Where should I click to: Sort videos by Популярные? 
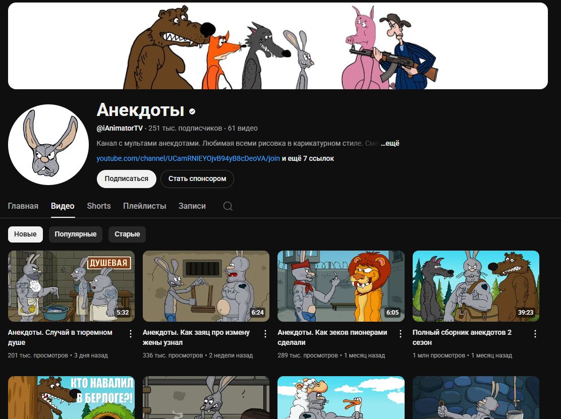coord(76,234)
